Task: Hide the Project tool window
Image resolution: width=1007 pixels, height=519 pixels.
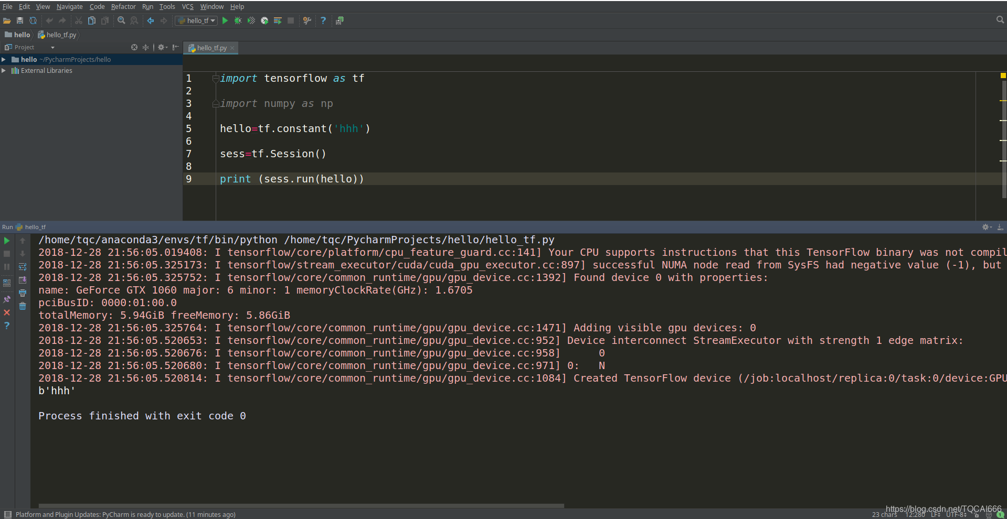Action: pos(176,47)
